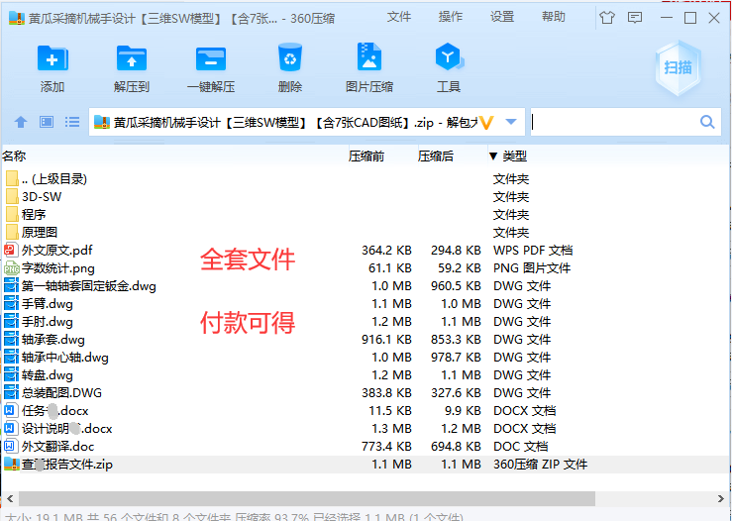The width and height of the screenshot is (732, 521).
Task: Toggle the 类型 column sort arrow
Action: (493, 156)
